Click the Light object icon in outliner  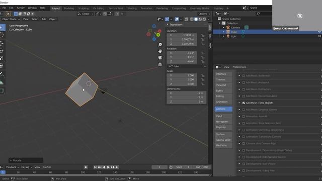click(228, 36)
